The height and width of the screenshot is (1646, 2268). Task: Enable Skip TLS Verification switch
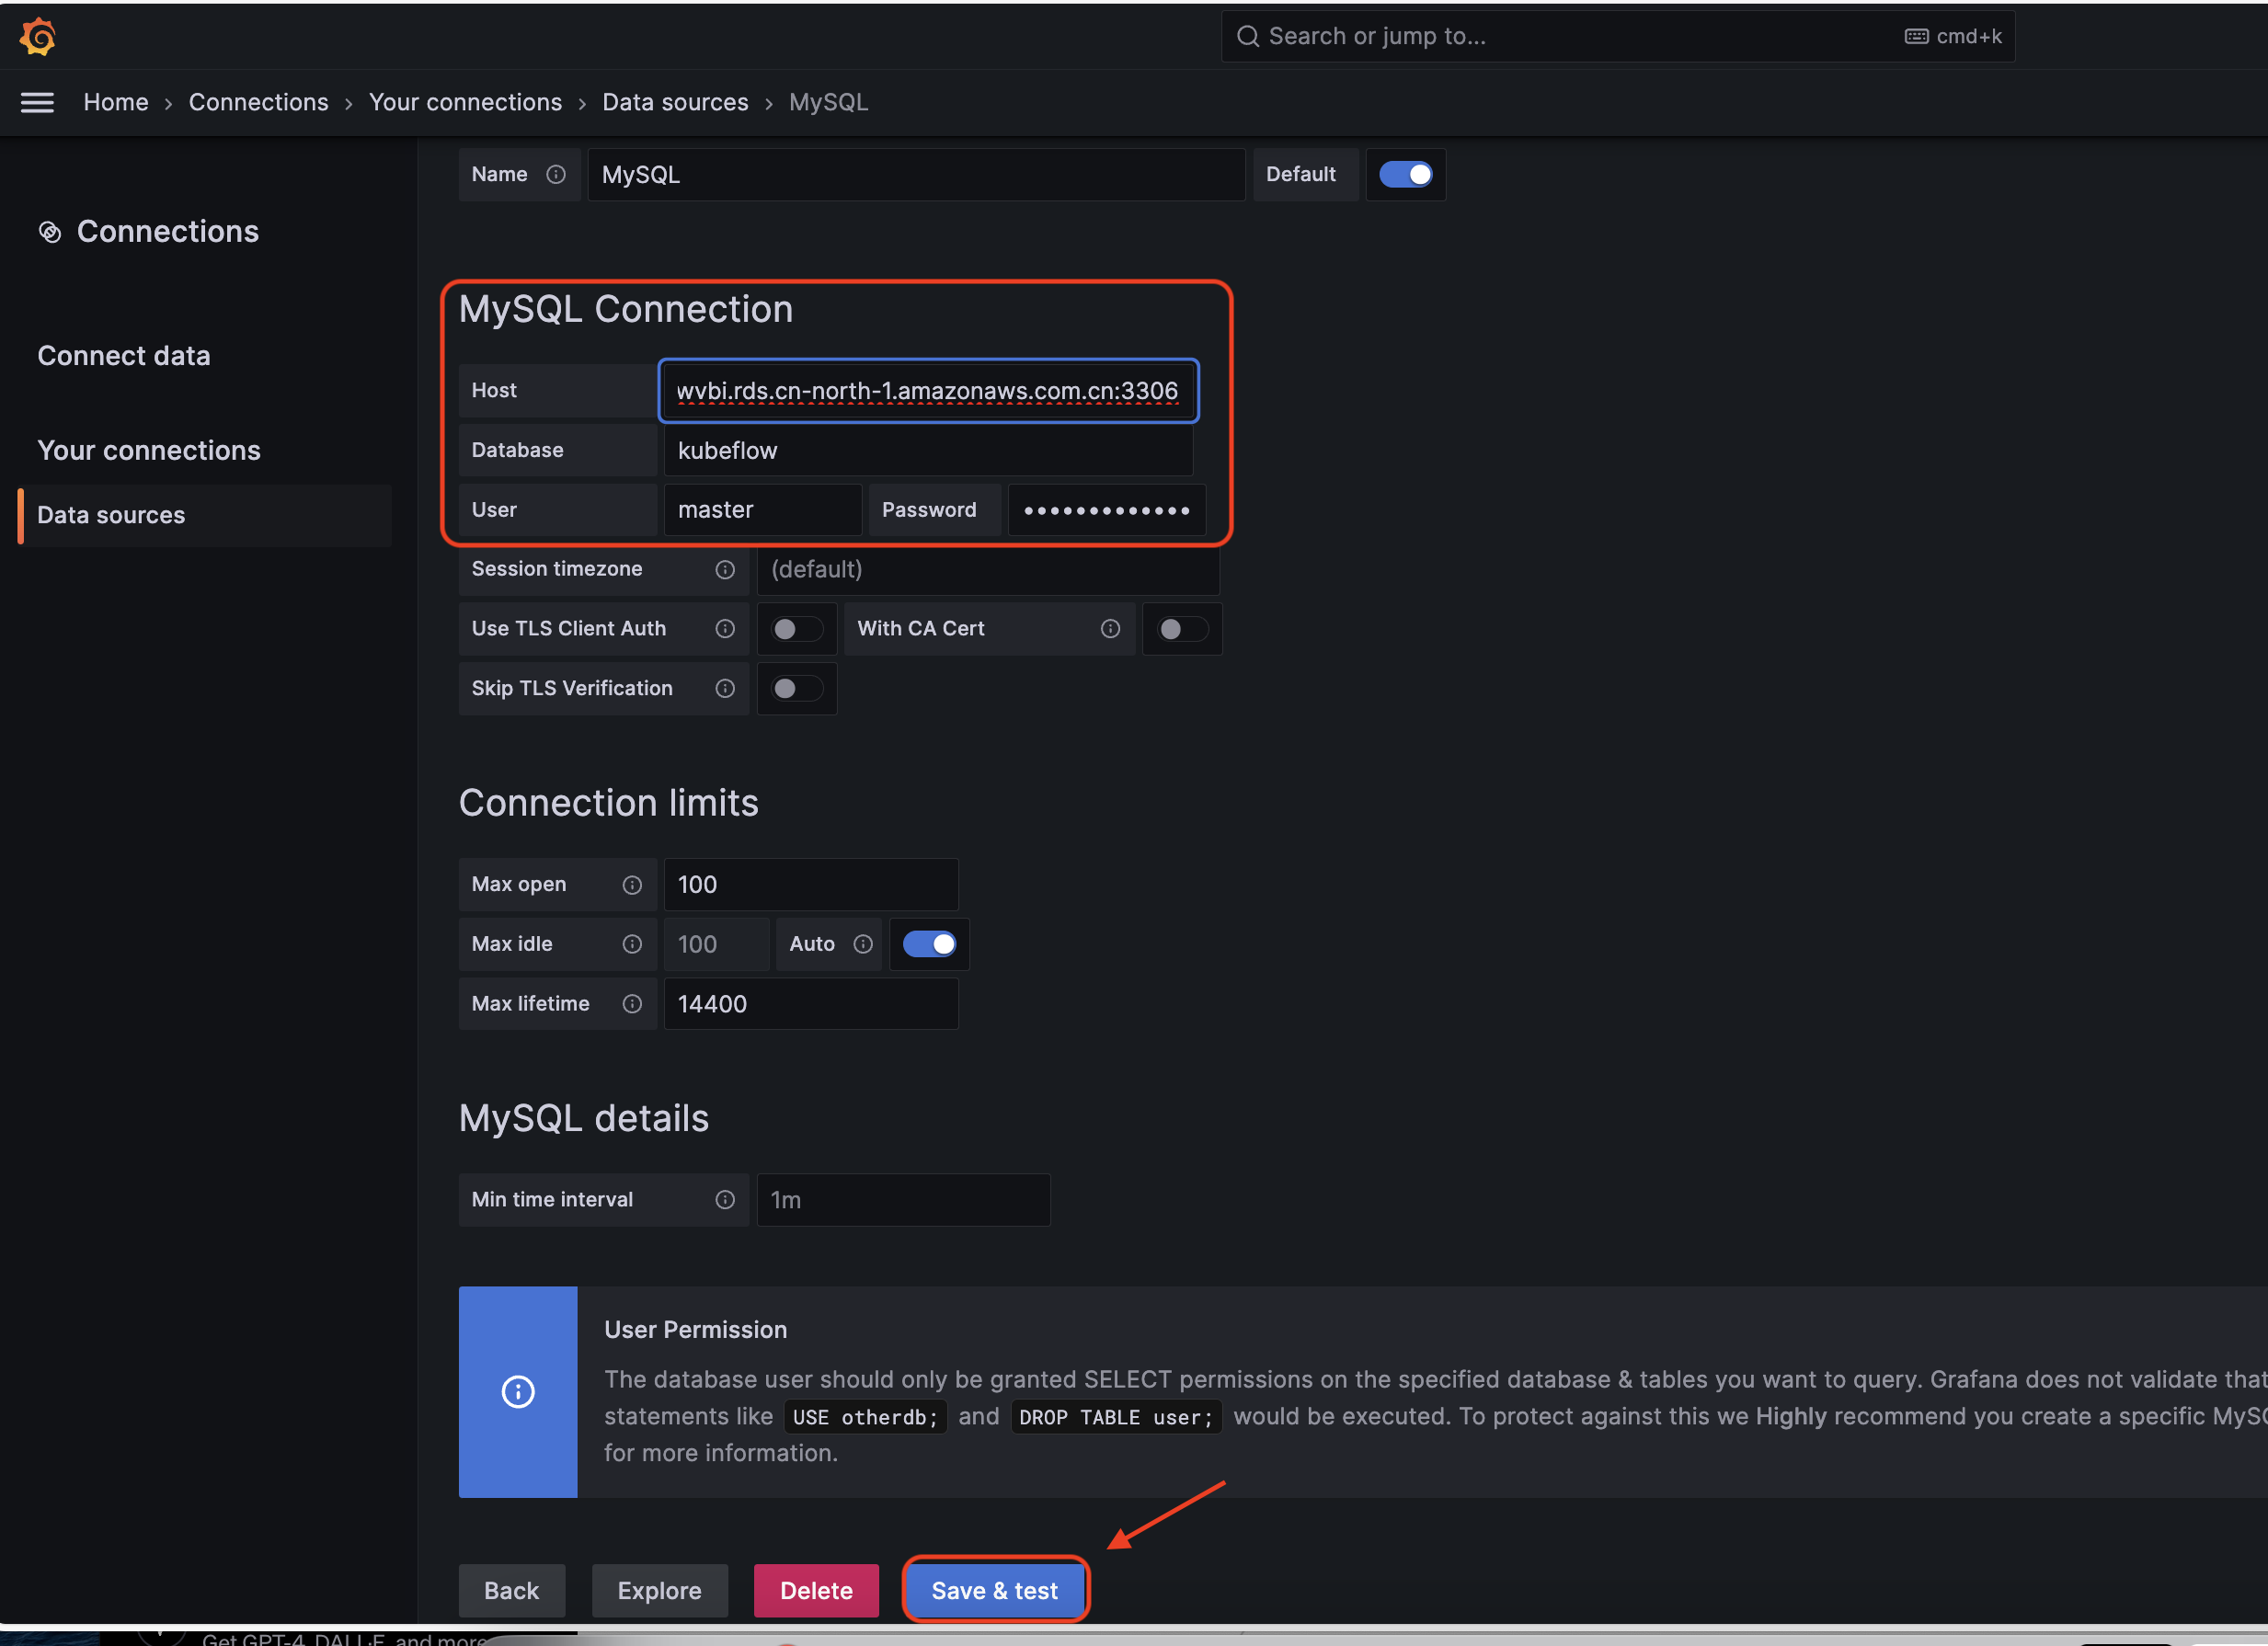coord(797,689)
